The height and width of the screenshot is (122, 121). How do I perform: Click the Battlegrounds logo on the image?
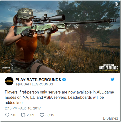[x=109, y=68]
